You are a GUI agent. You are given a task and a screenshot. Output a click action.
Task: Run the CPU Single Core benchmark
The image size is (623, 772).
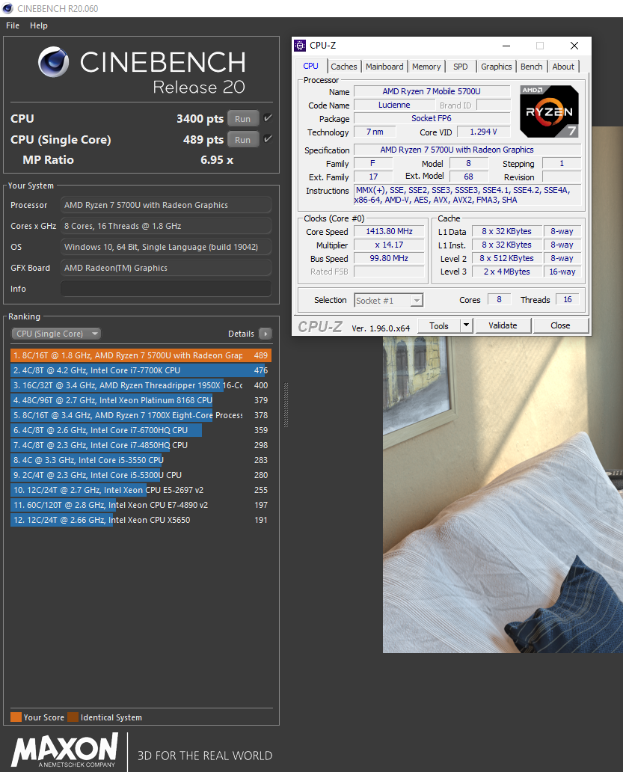[x=242, y=139]
